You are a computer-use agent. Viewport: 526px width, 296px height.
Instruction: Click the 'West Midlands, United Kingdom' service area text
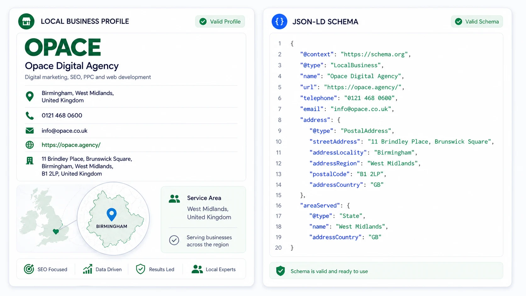pyautogui.click(x=209, y=213)
